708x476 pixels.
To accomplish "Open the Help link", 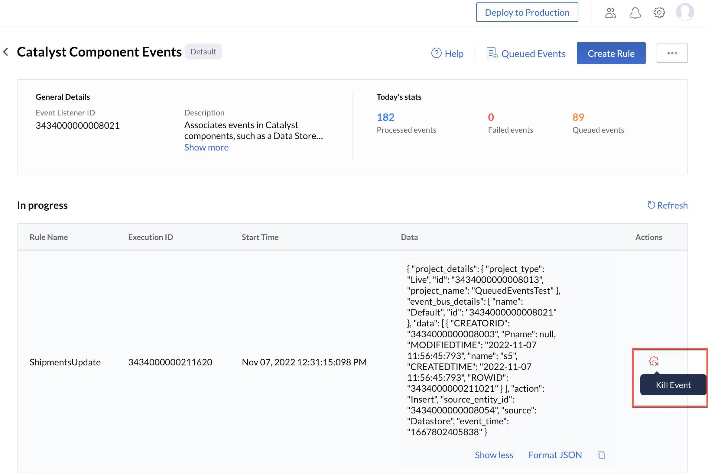I will click(454, 53).
